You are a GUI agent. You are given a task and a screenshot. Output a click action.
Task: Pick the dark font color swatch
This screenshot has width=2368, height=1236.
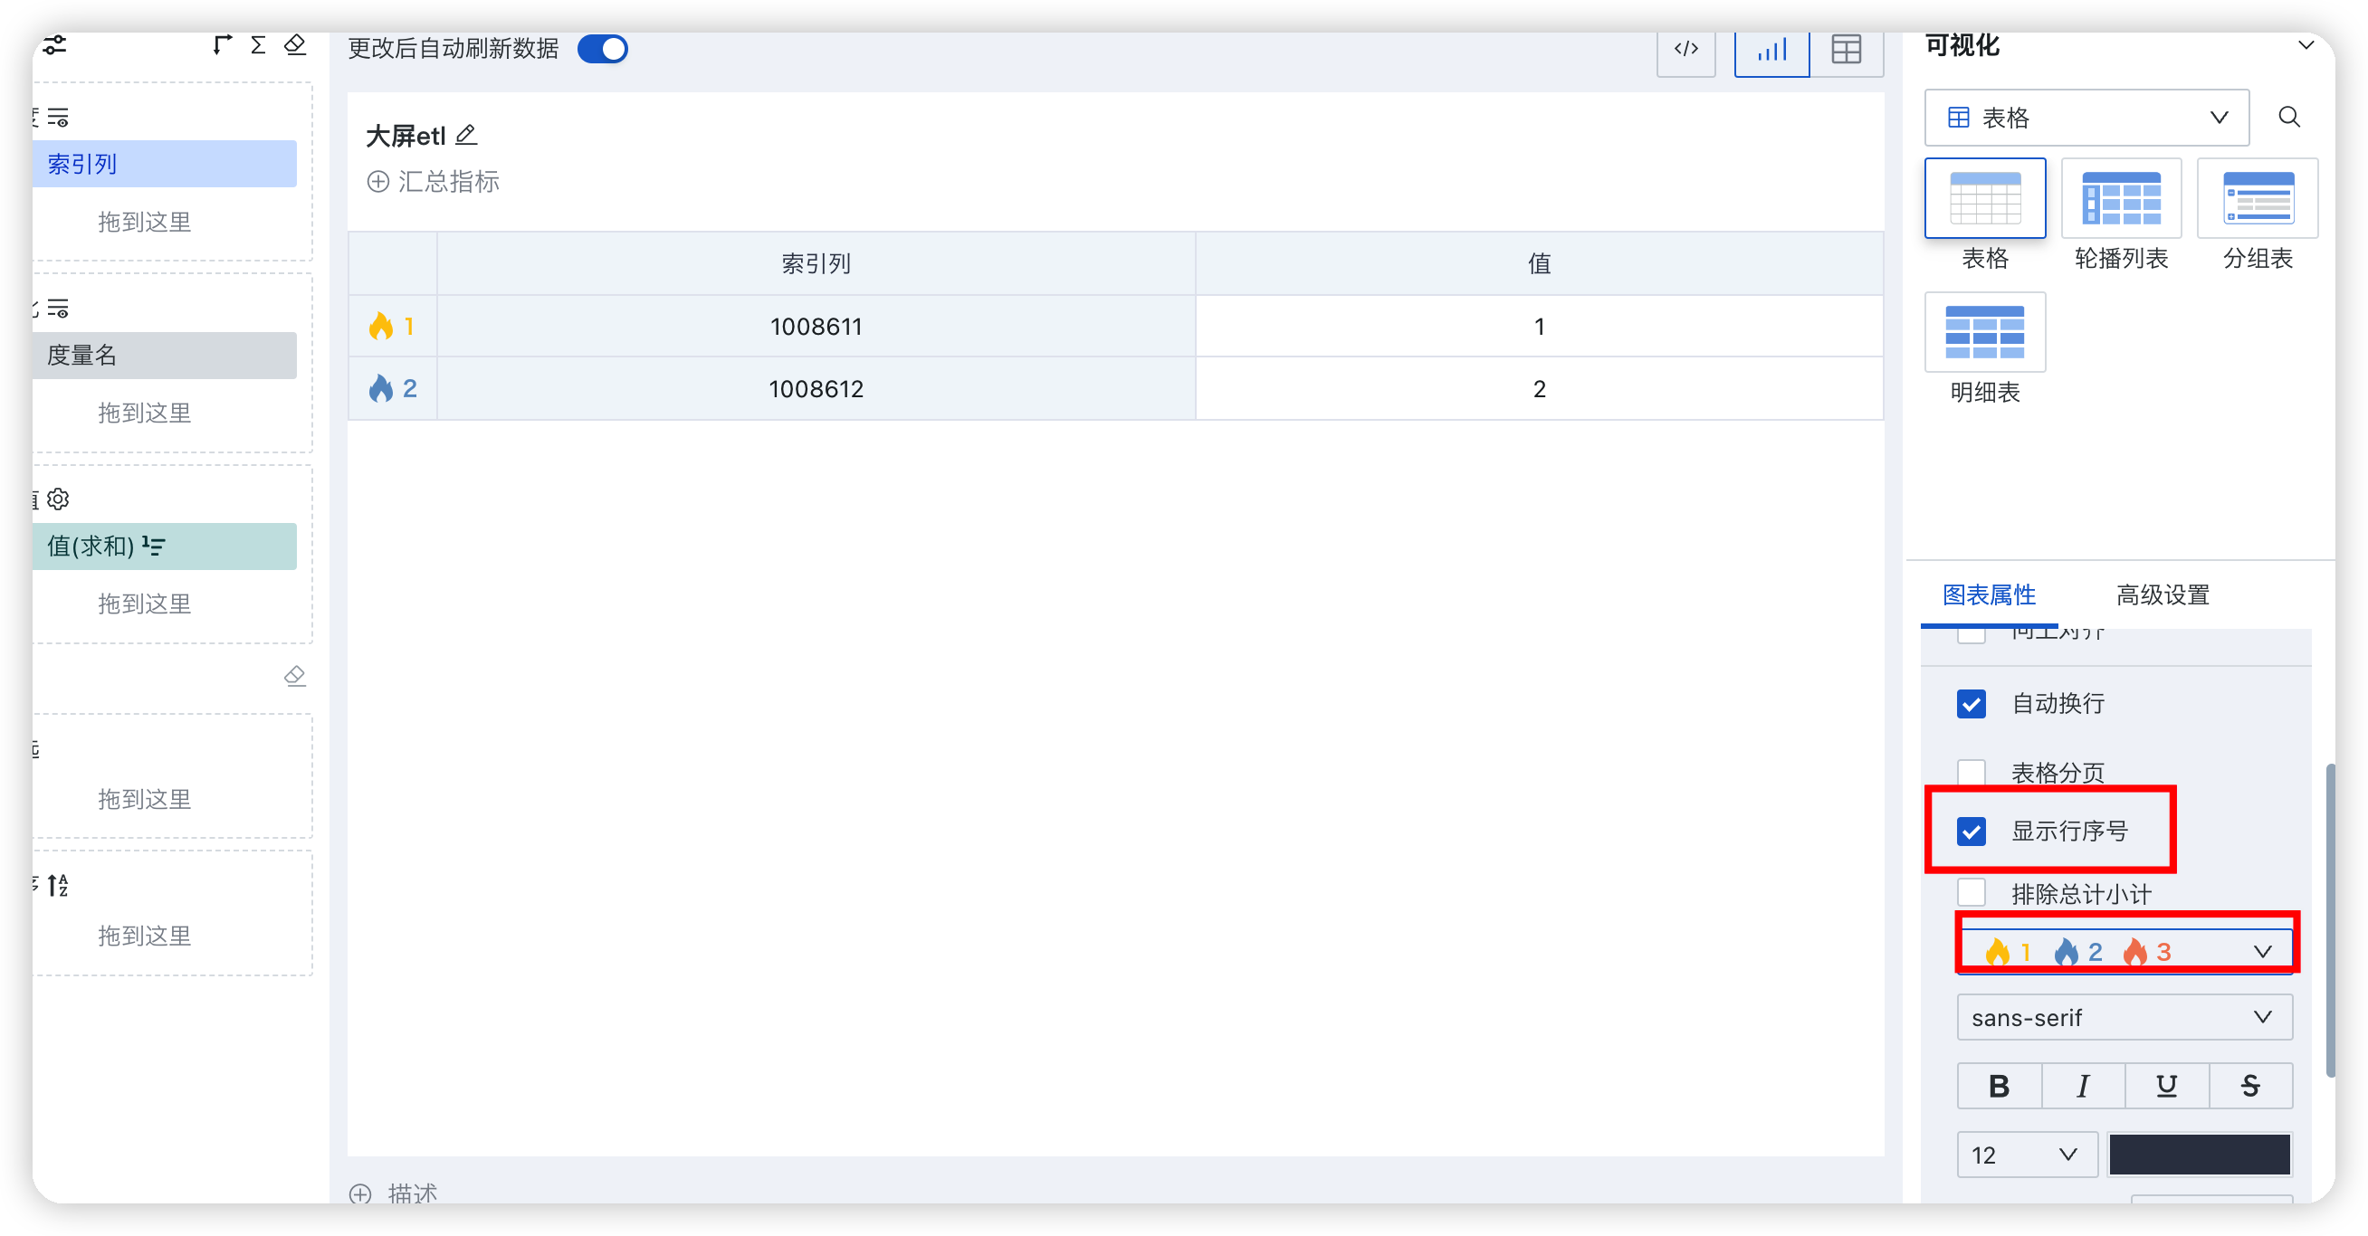(2199, 1155)
